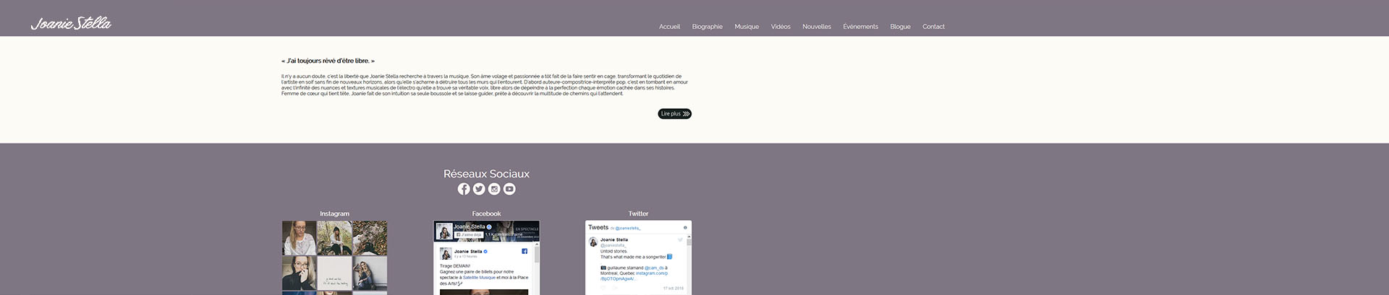Open the Contact page link

[933, 27]
